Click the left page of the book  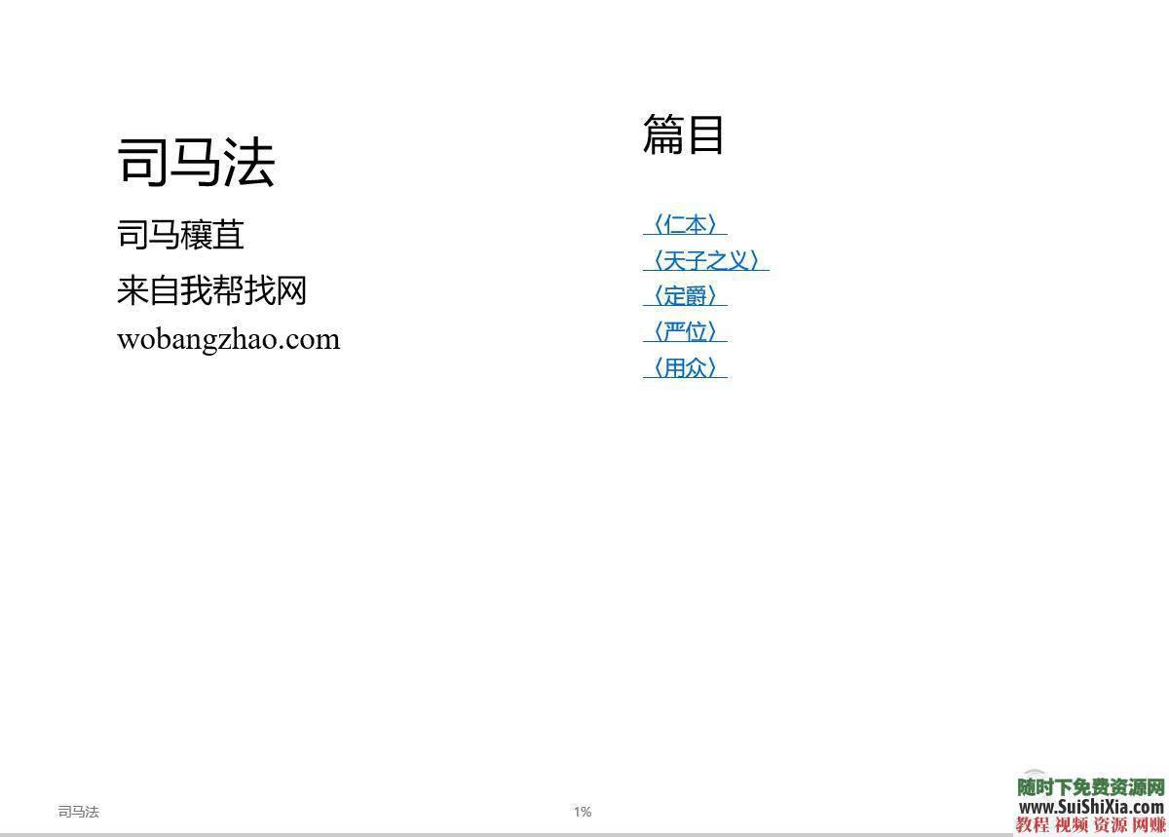point(292,487)
